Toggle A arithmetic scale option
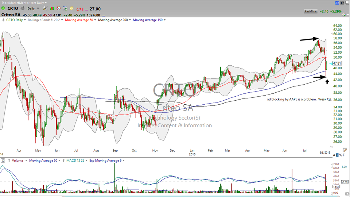Viewport: 350px width, 197px height. 334,155
